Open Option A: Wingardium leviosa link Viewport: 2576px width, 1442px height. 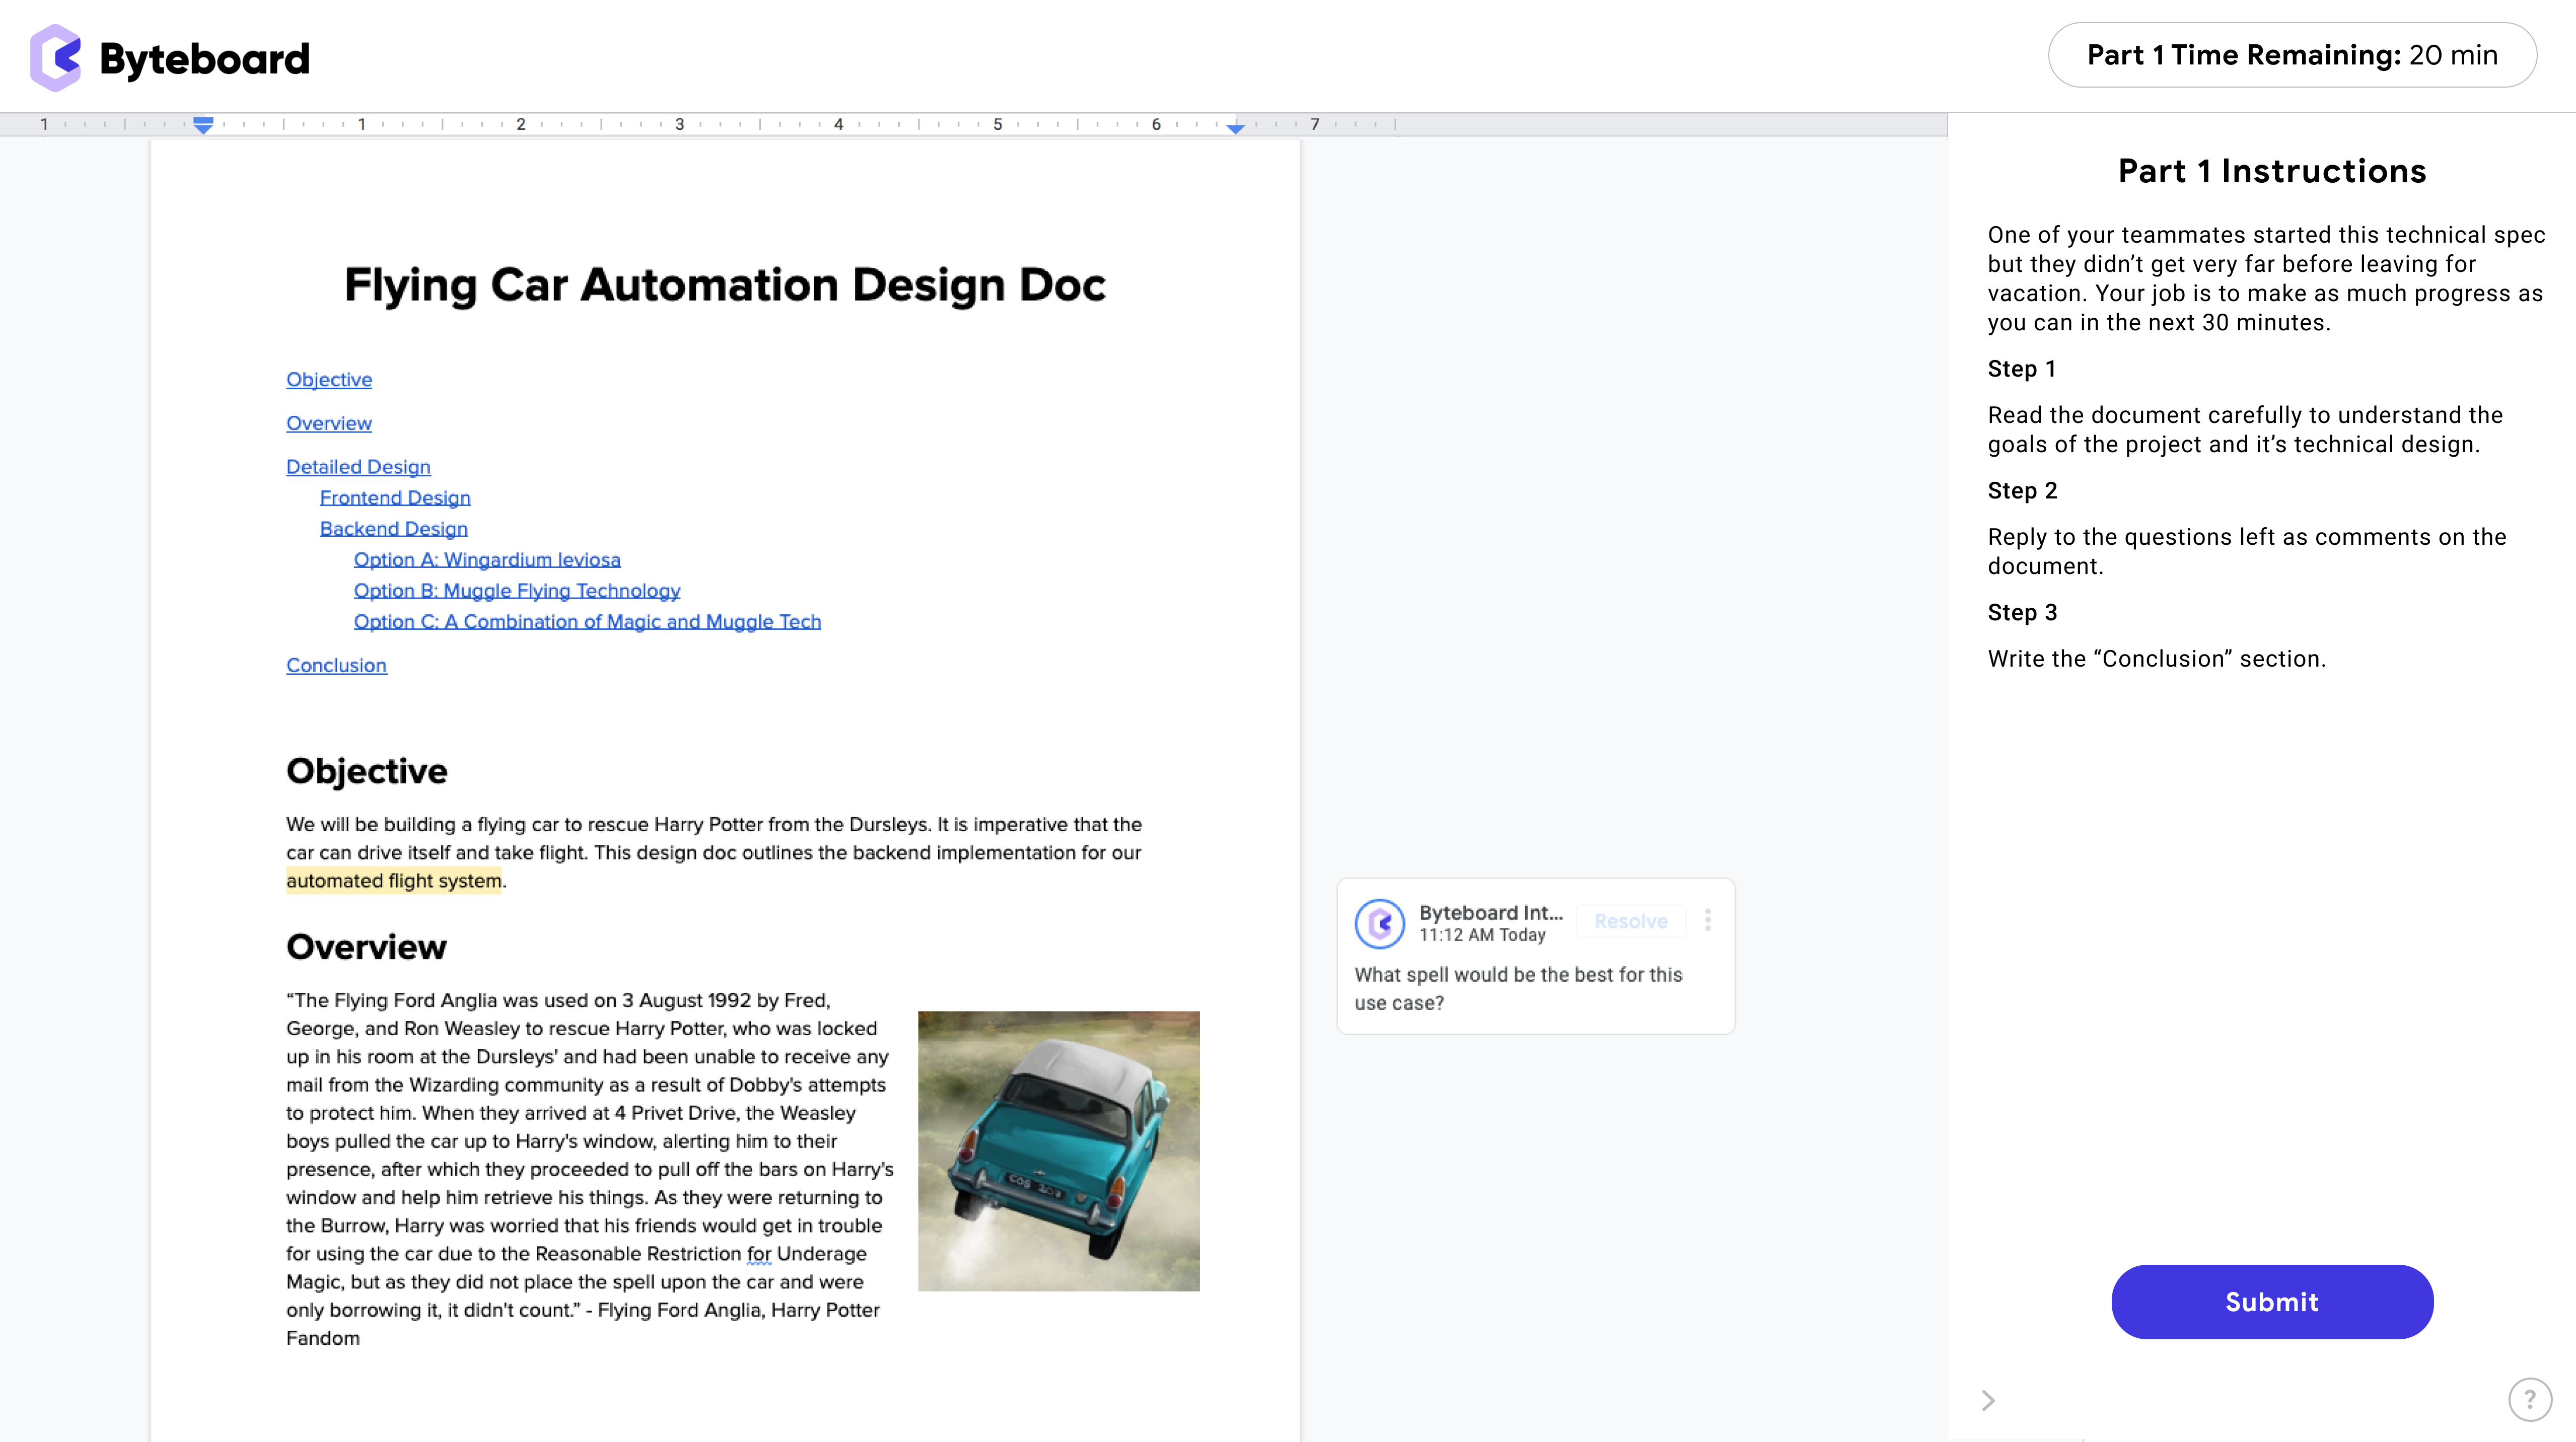click(x=487, y=560)
